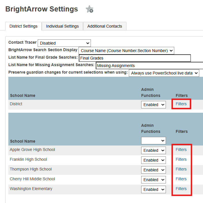Click Apple Grove High School name
Viewport: 203px width, 203px height.
point(32,150)
